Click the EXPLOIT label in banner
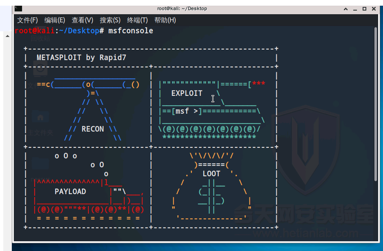This screenshot has width=383, height=251. pyautogui.click(x=187, y=93)
